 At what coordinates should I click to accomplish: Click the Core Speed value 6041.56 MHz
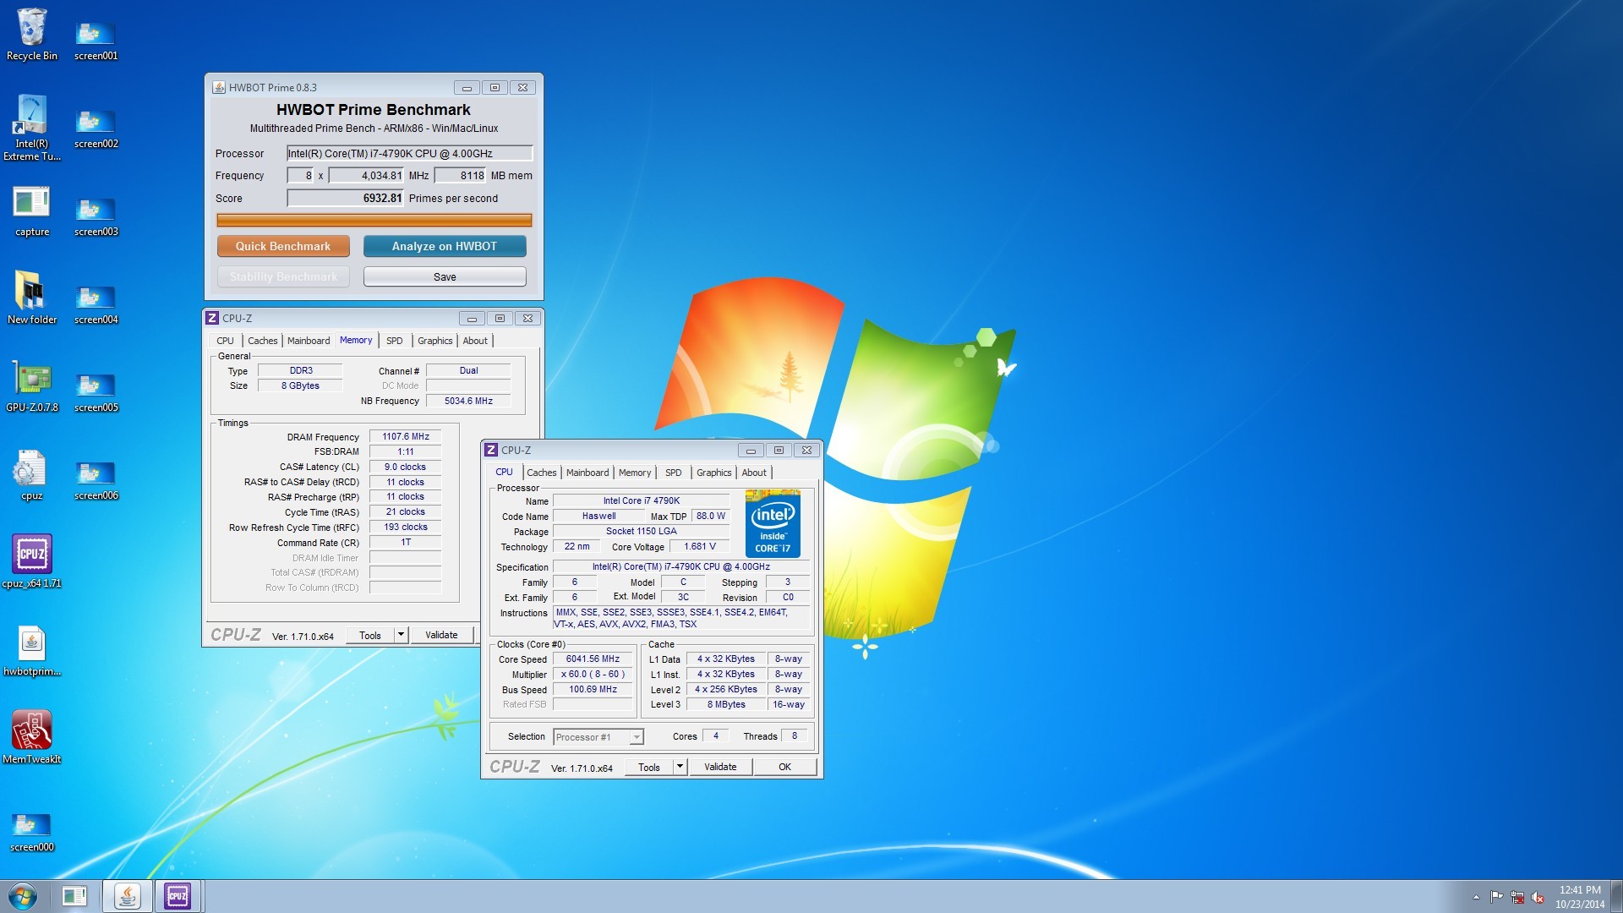[593, 659]
